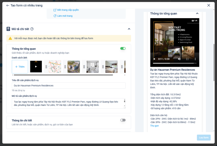Open preview video in fullscreen
This screenshot has height=146, width=217.
coord(187,59)
